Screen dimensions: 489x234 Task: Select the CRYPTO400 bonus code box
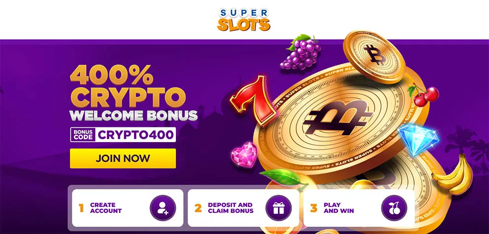[x=123, y=135]
